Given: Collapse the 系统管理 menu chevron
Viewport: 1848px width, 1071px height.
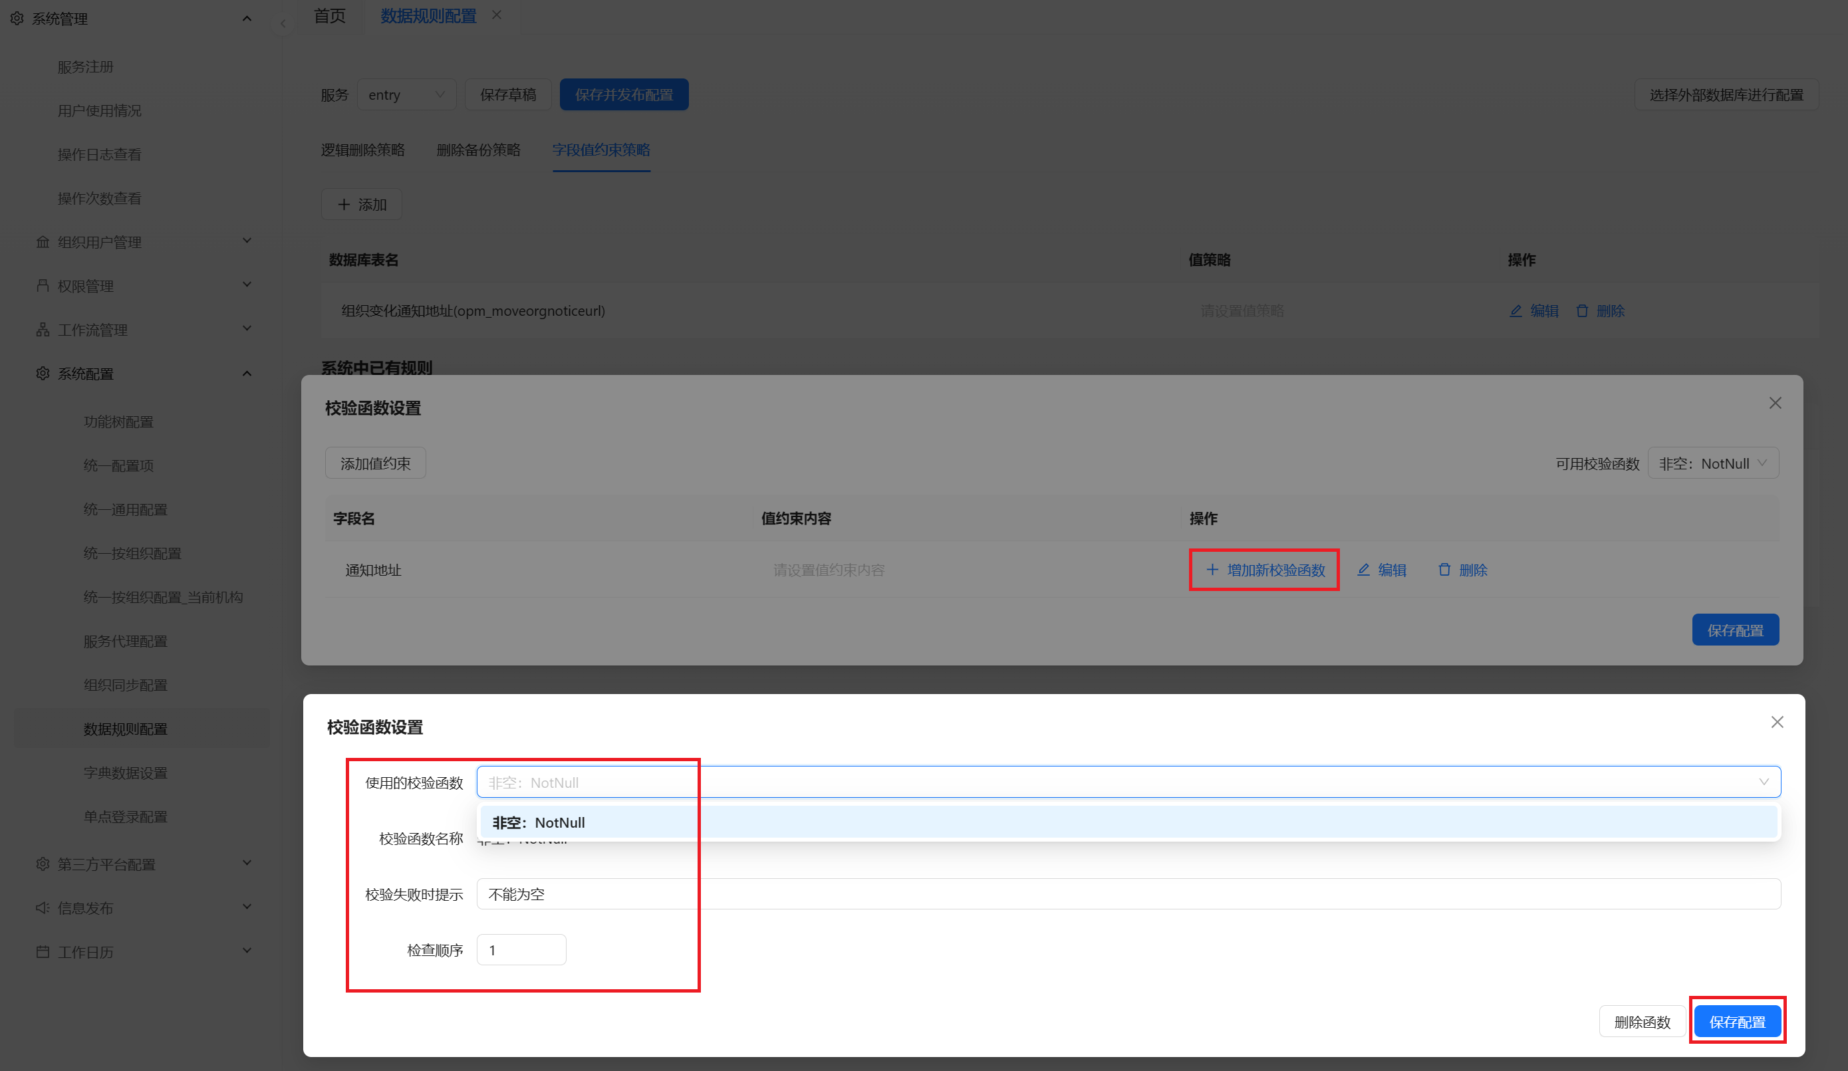Looking at the screenshot, I should point(247,19).
